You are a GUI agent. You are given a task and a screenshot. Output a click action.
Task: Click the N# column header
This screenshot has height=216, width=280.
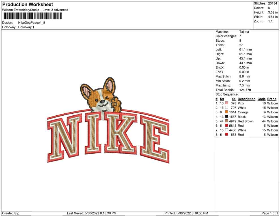point(222,99)
